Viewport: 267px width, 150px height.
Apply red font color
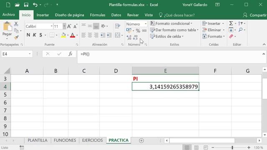[73, 35]
